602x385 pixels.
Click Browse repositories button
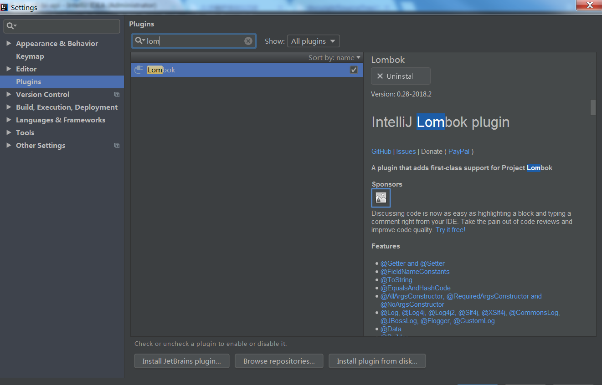(279, 361)
